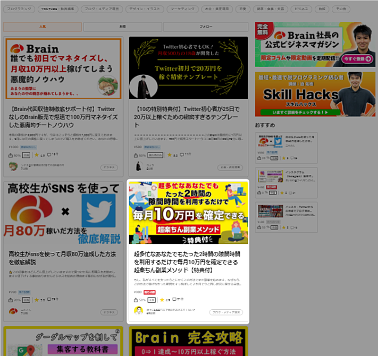This screenshot has width=378, height=356.
Task: Open the 物販 category pill
Action: pyautogui.click(x=322, y=9)
